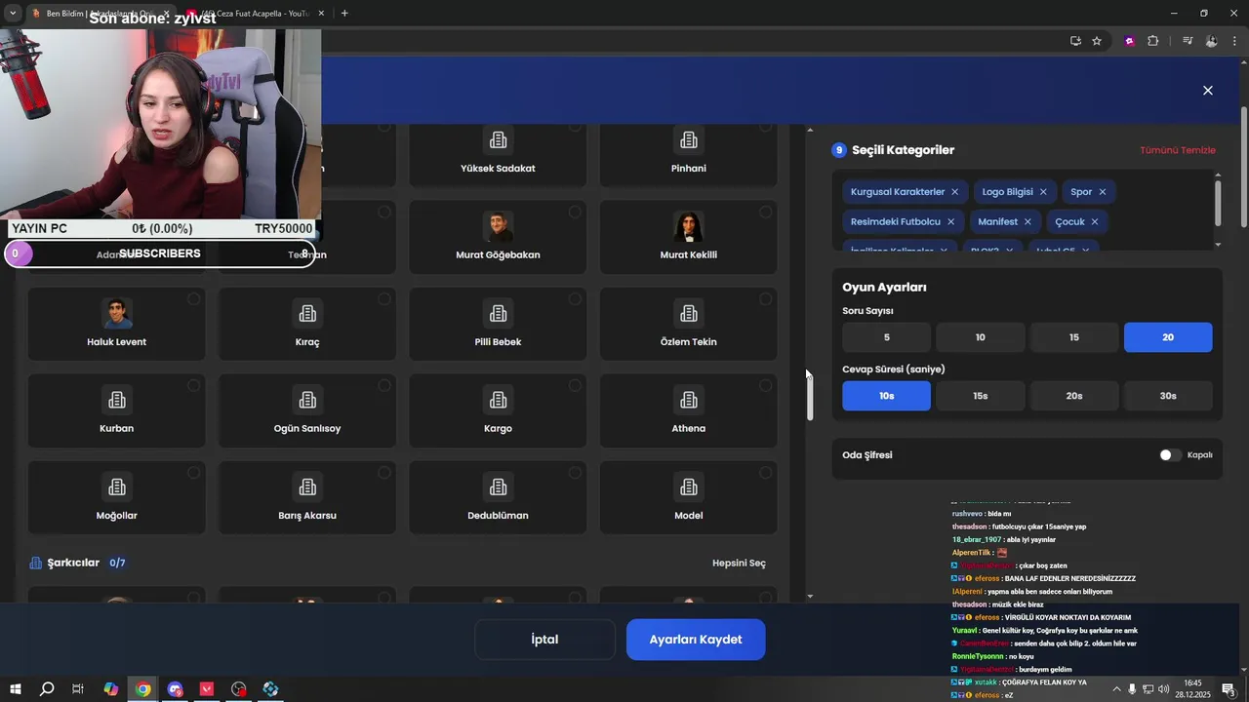Check the Özlem Tekin selection circle
This screenshot has width=1249, height=702.
click(765, 298)
